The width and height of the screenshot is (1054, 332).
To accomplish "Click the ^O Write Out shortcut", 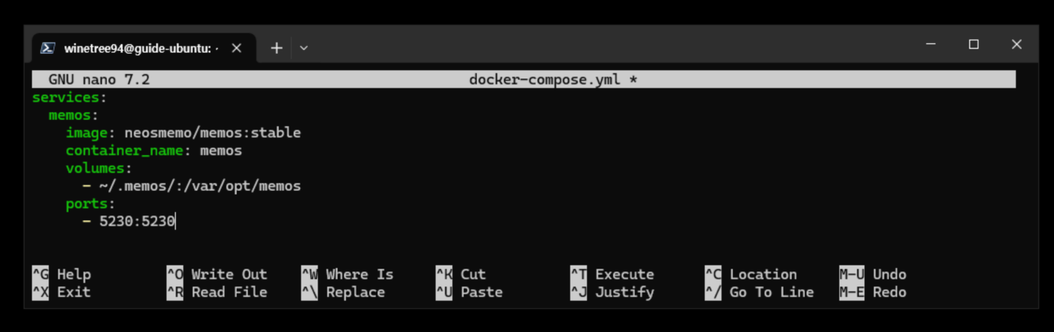I will tap(217, 275).
